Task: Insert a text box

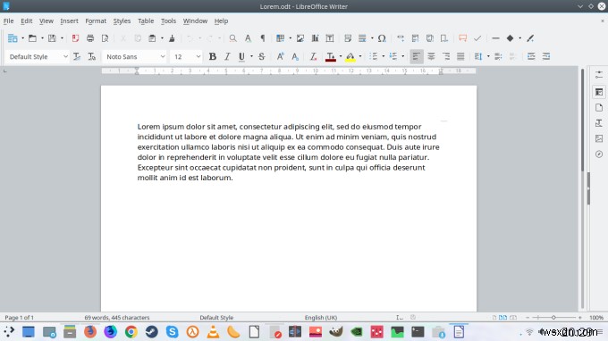Action: click(330, 38)
